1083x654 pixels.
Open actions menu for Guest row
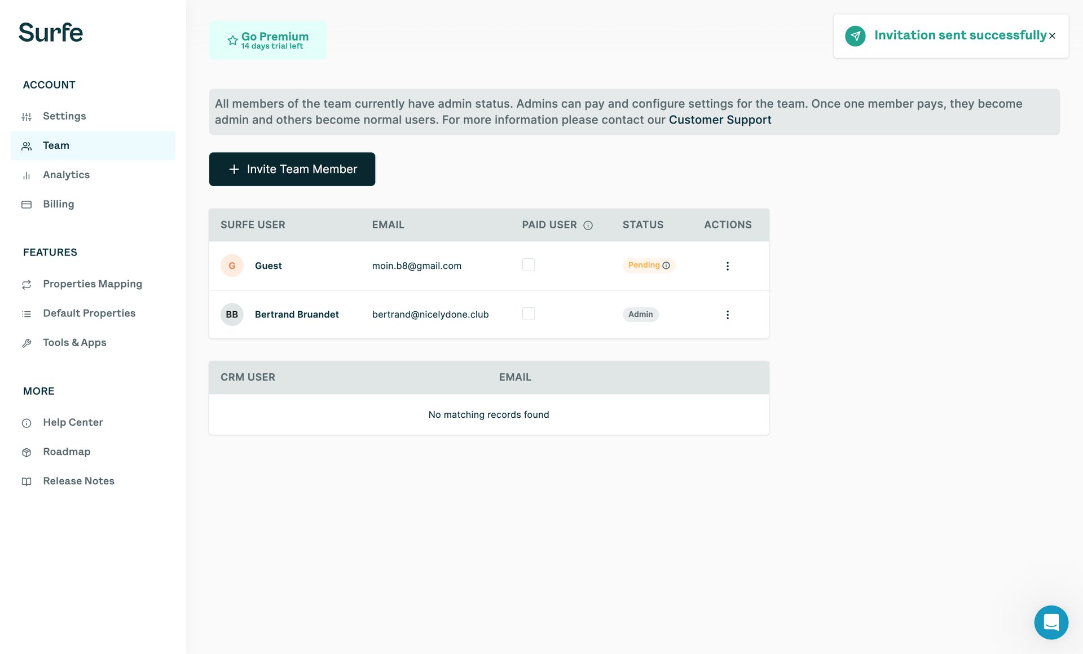pos(728,266)
